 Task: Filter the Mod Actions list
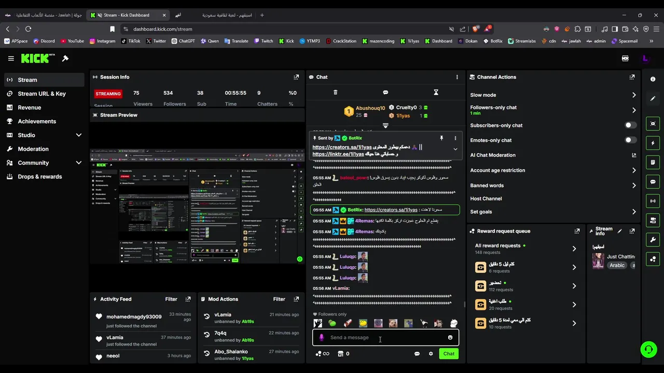[279, 299]
